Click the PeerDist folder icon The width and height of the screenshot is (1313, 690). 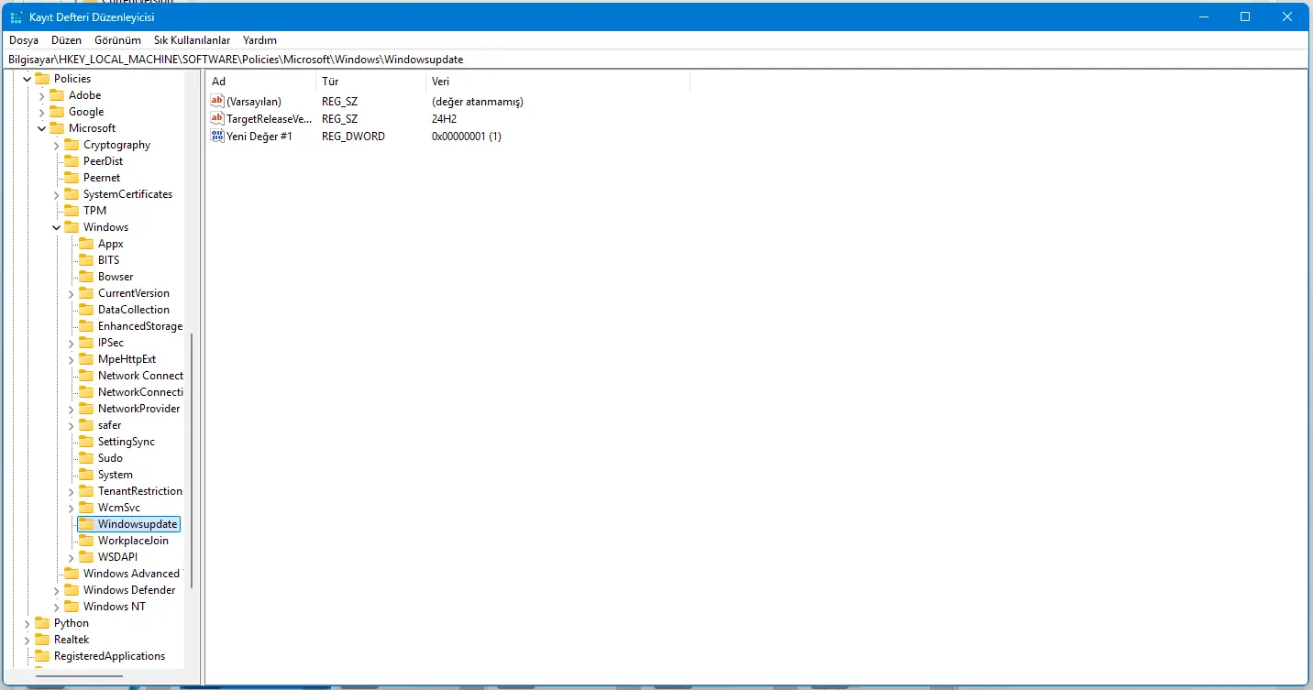point(72,161)
